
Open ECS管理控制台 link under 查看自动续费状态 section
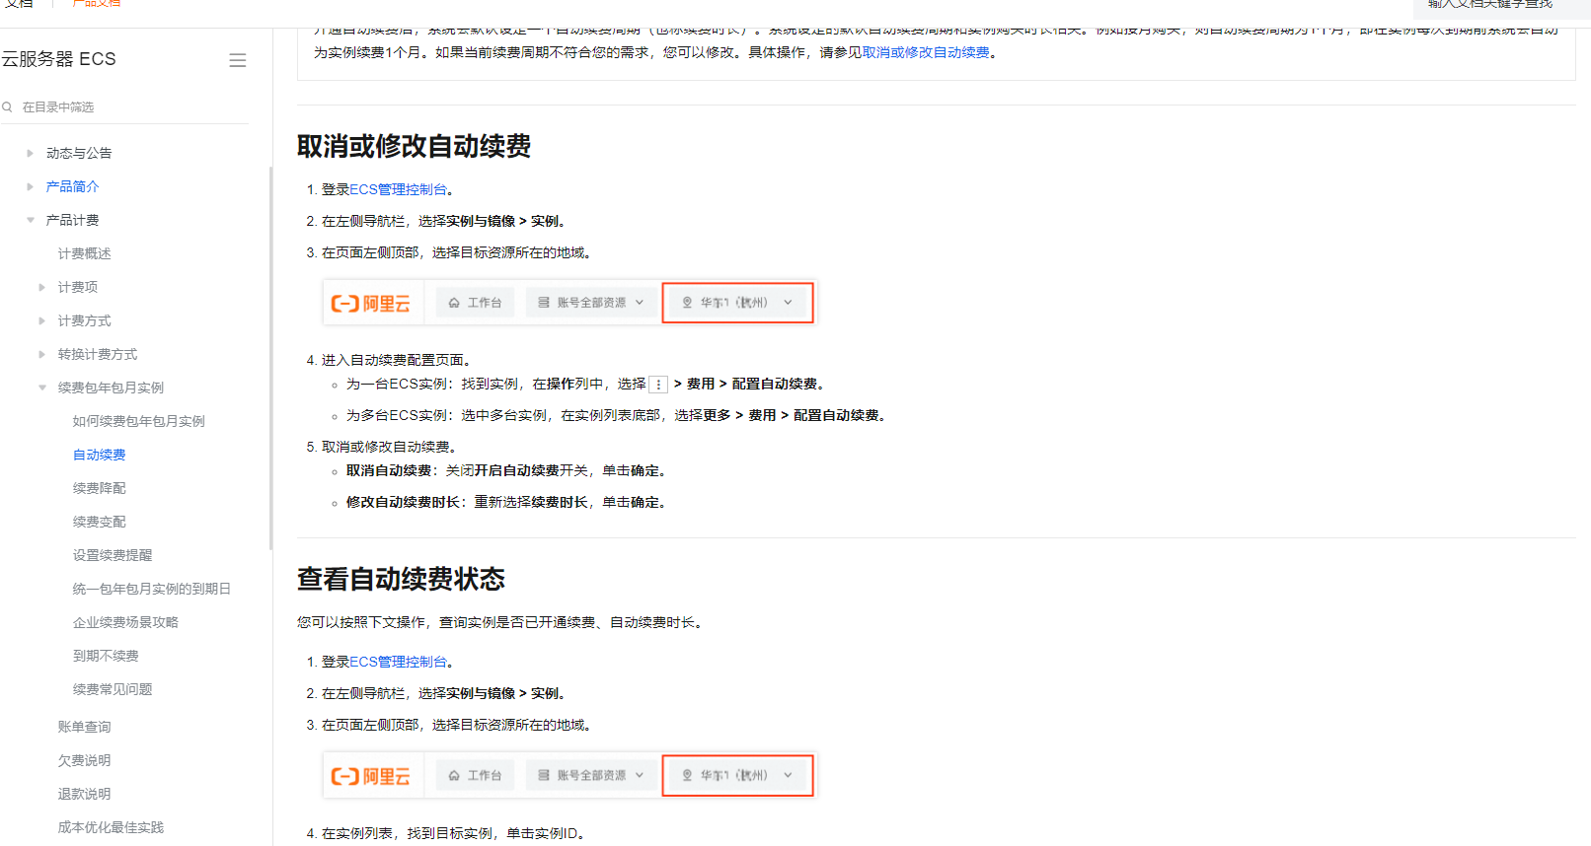coord(398,662)
